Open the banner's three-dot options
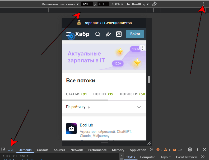209x160 pixels. 142,48
